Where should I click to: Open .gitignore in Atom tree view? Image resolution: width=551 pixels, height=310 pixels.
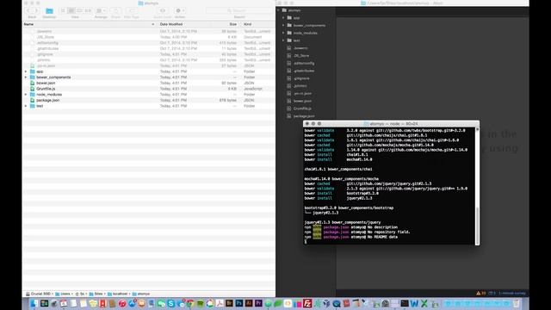pos(301,78)
